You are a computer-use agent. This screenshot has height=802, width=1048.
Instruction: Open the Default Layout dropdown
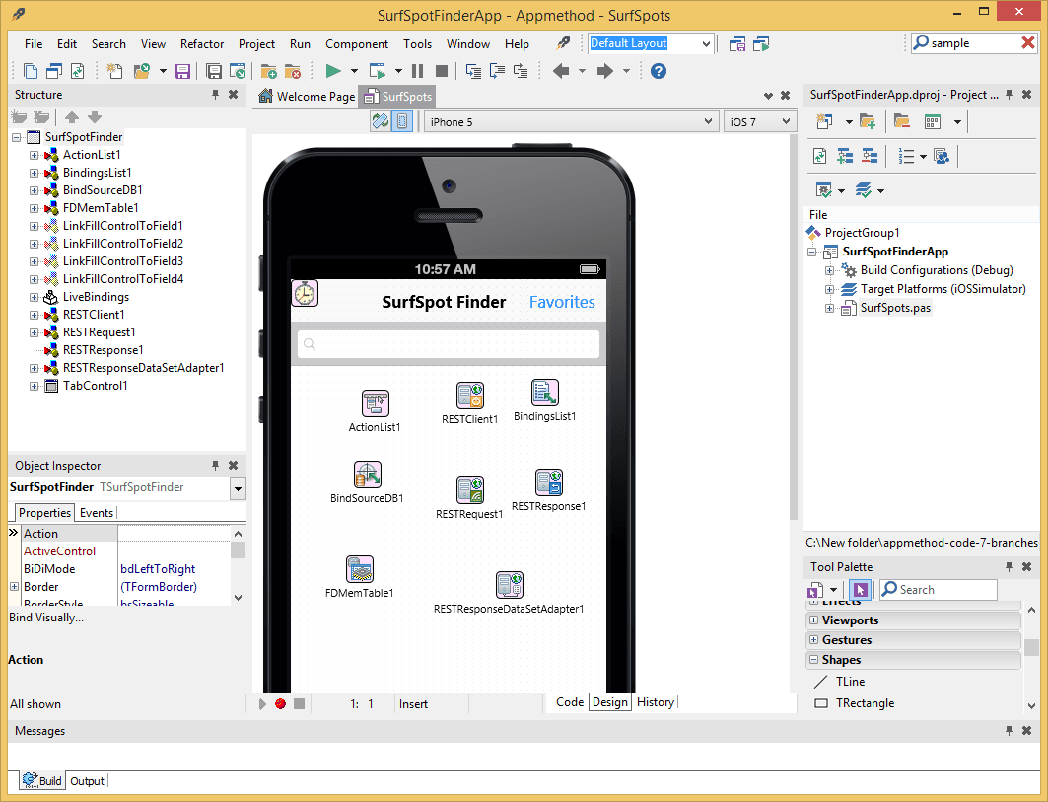(x=706, y=43)
